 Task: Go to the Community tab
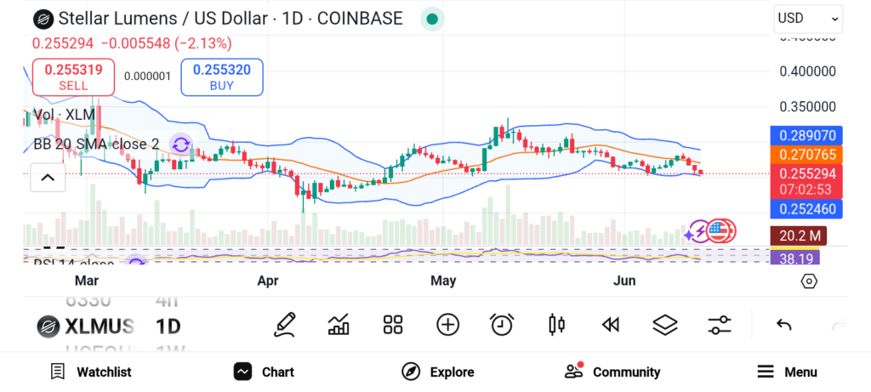coord(612,372)
